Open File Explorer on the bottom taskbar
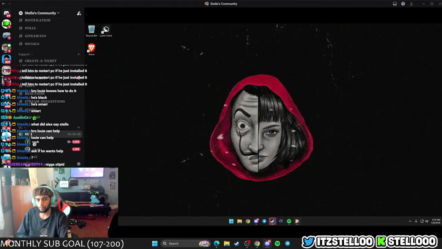This screenshot has width=442, height=249. tap(227, 243)
